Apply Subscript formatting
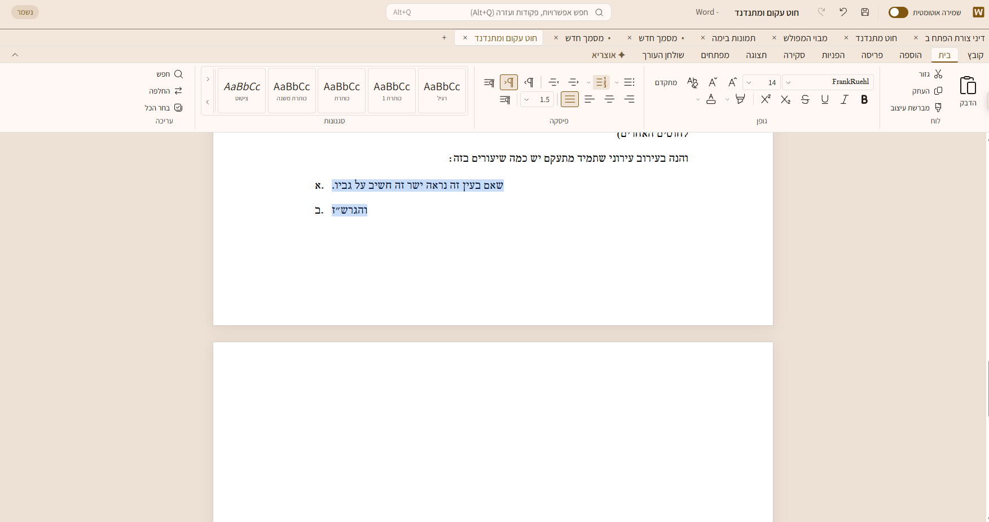The image size is (989, 522). 785,100
